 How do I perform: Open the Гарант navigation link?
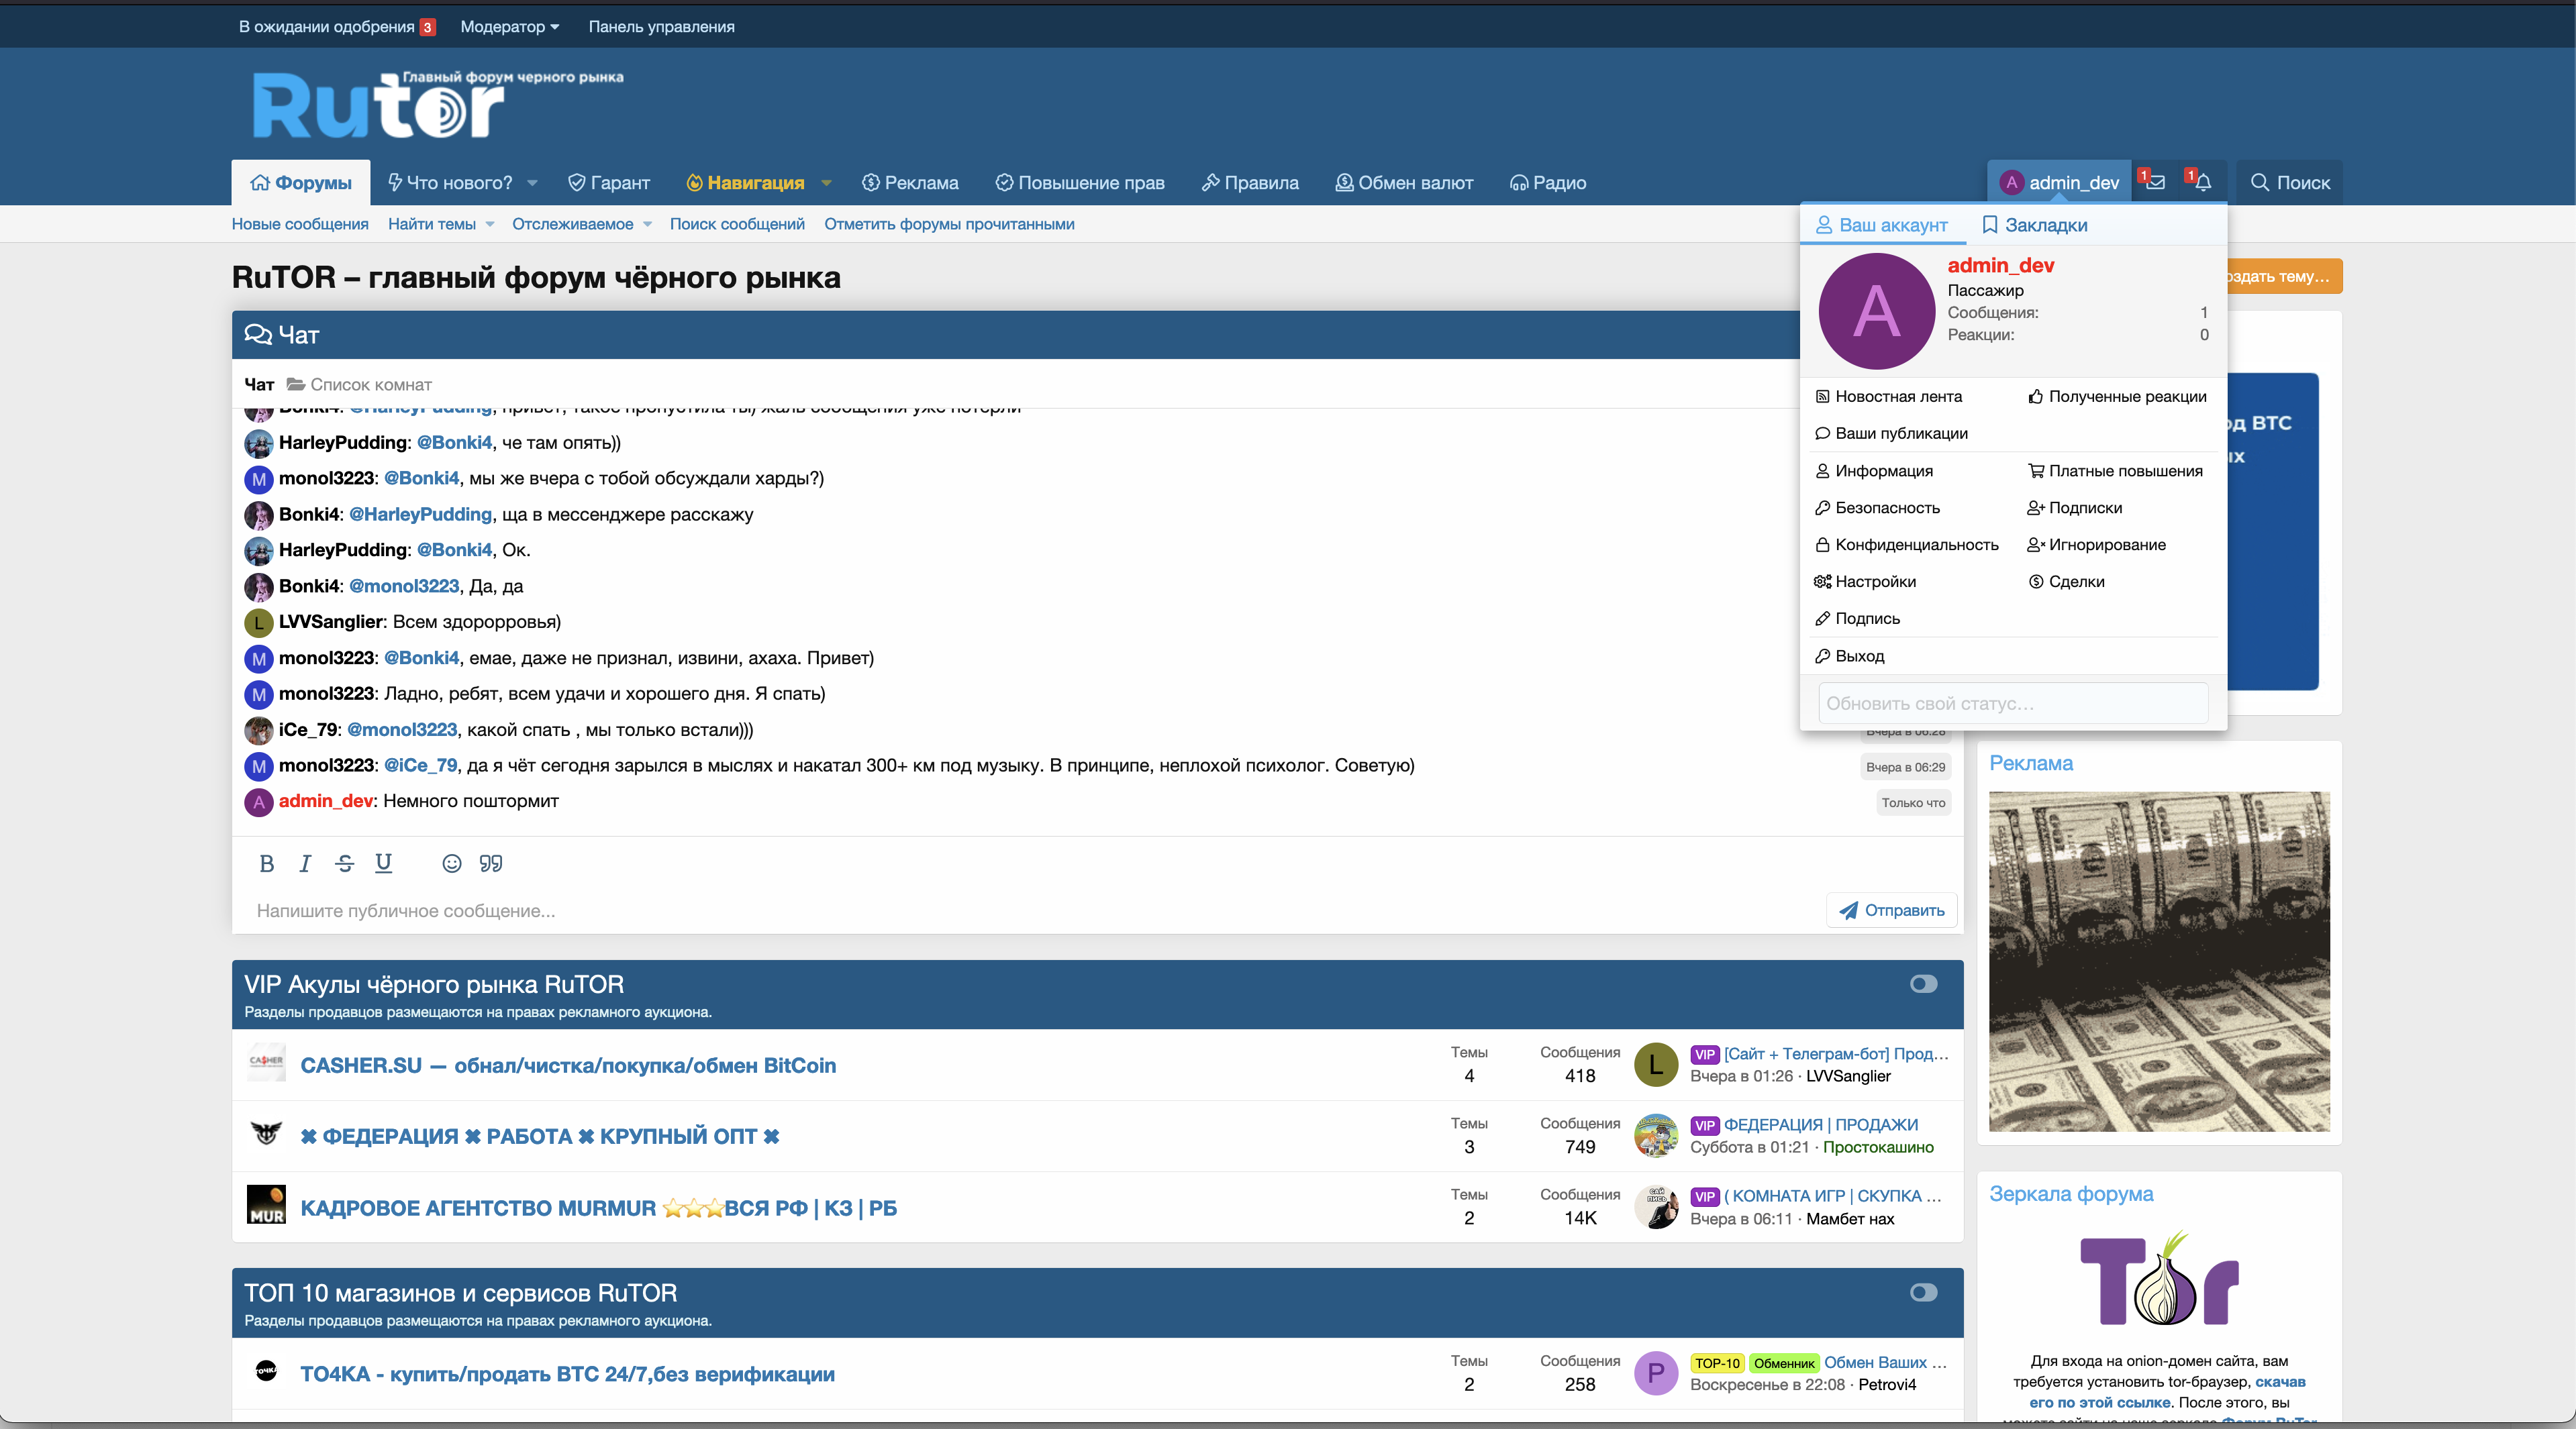[x=609, y=183]
